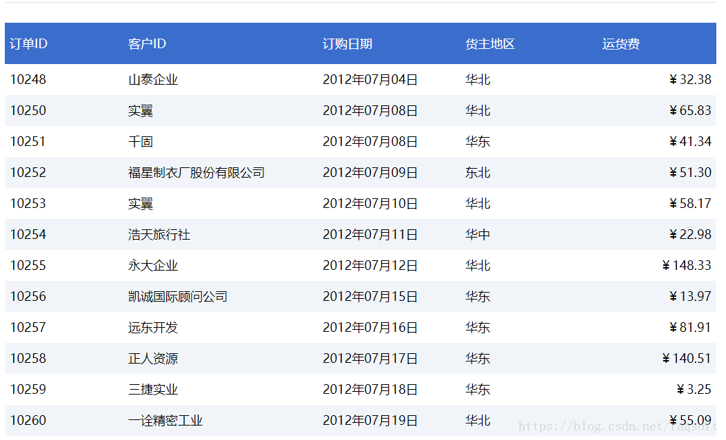Select date cell 2012年07月15日
The height and width of the screenshot is (440, 726).
click(x=370, y=296)
